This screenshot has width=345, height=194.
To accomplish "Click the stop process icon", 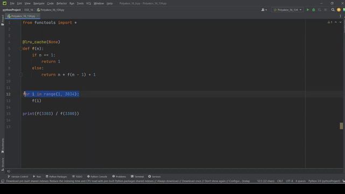I will [x=326, y=10].
